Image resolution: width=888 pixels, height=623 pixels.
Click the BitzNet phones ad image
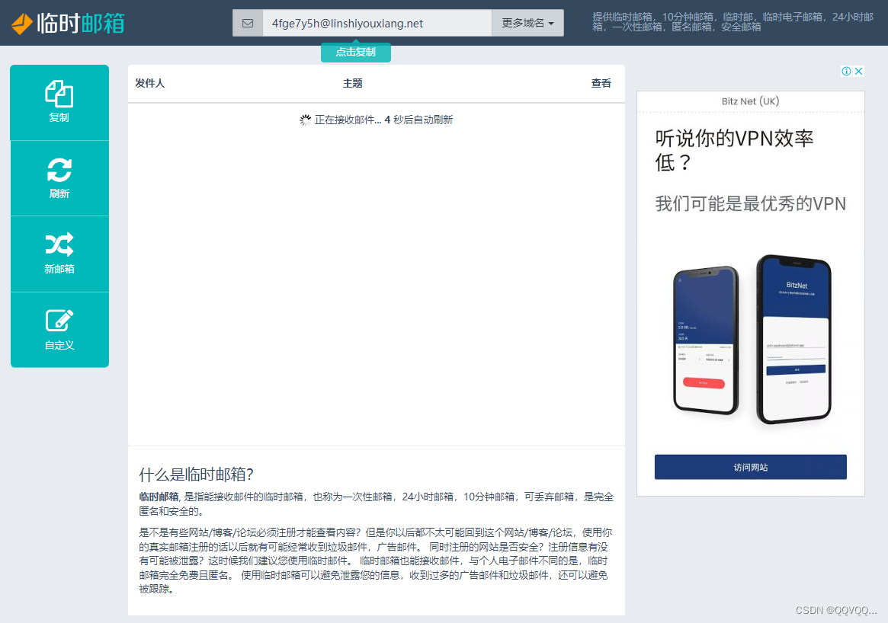[752, 340]
